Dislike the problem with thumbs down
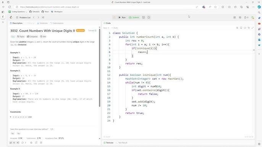Screen dimensions: 262x147 tap(18, 143)
